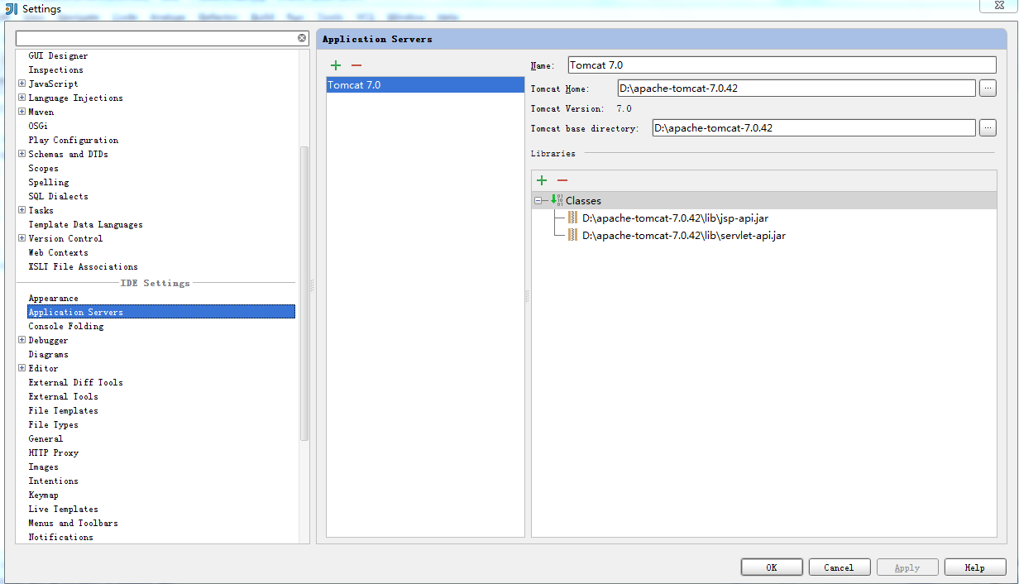
Task: Clear the settings search field
Action: (x=302, y=38)
